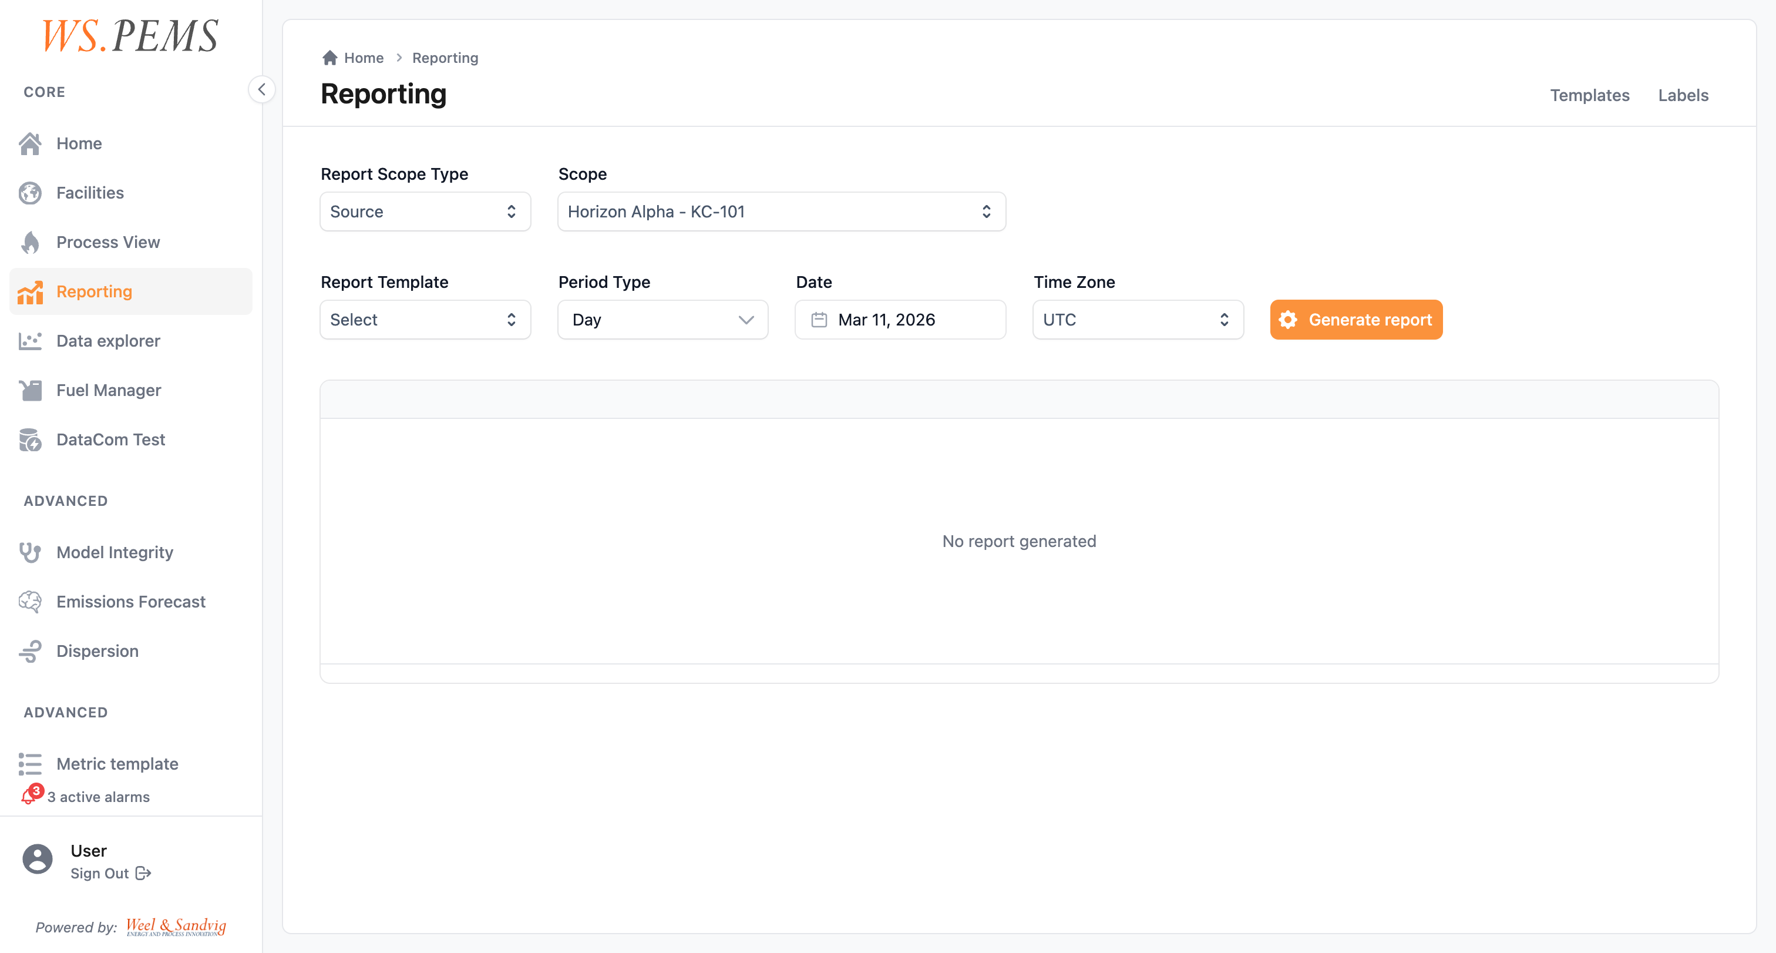
Task: Click the Model Integrity stethoscope icon
Action: coord(31,552)
